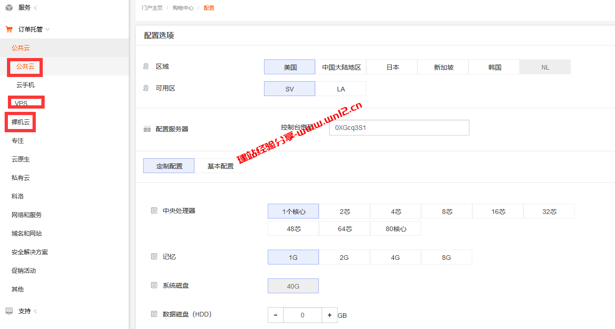
Task: Go to 门户主页 breadcrumb link
Action: (x=152, y=8)
